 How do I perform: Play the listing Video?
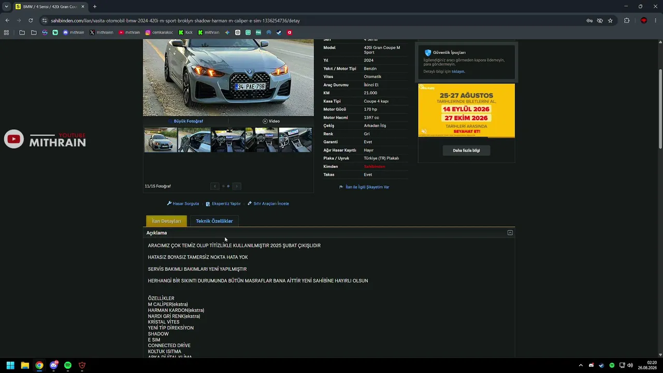(x=271, y=121)
